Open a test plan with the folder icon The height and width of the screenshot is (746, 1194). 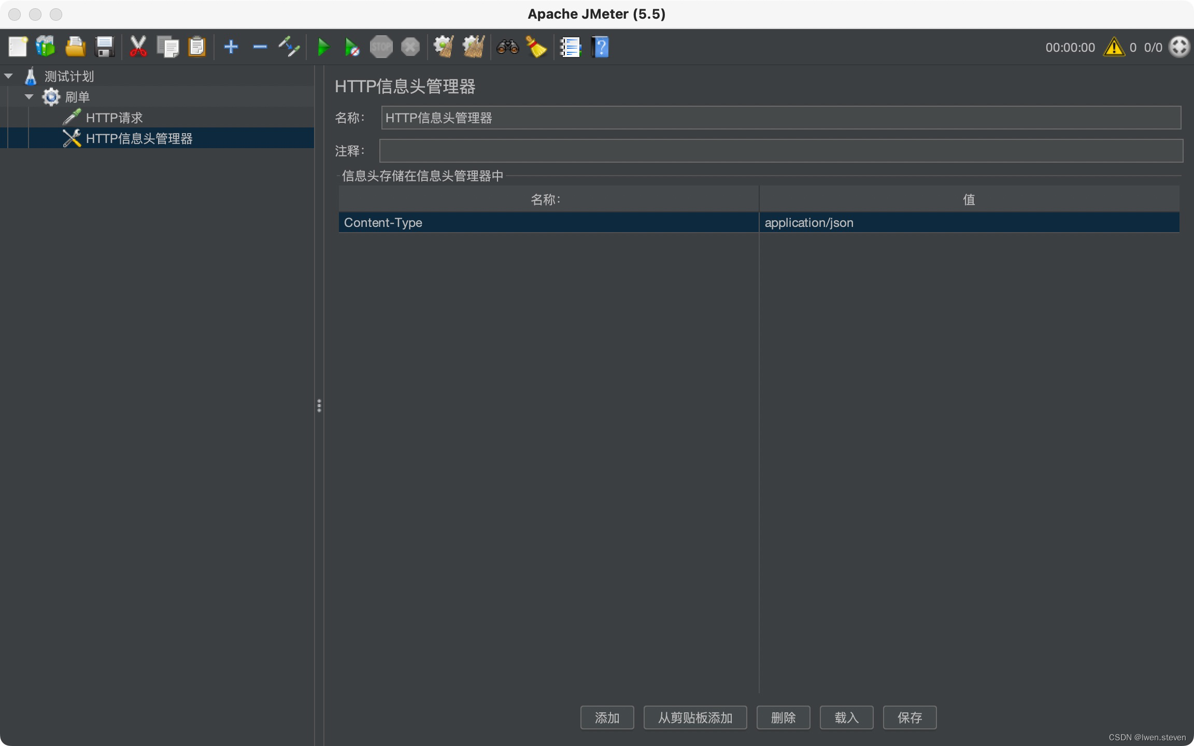pos(75,47)
